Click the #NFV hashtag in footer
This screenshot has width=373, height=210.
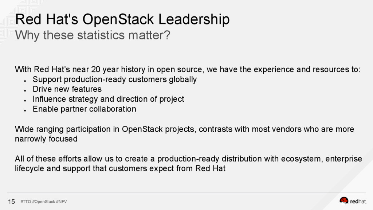pyautogui.click(x=61, y=202)
